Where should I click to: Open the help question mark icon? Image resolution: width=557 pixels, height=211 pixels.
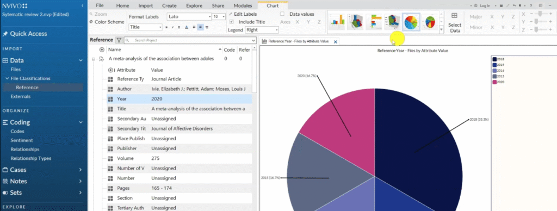point(531,5)
